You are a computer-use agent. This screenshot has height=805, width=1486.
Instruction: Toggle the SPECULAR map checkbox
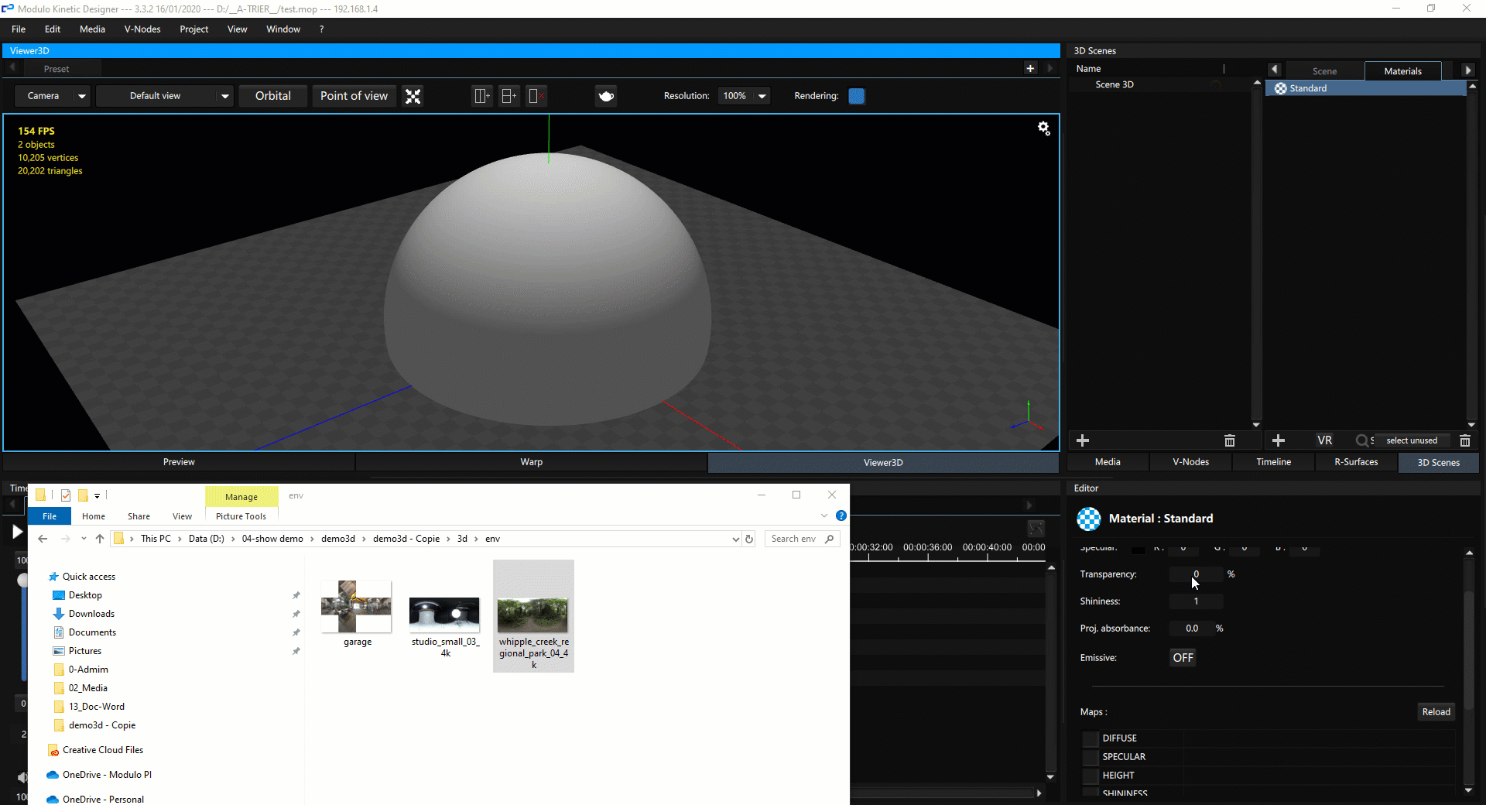tap(1090, 756)
